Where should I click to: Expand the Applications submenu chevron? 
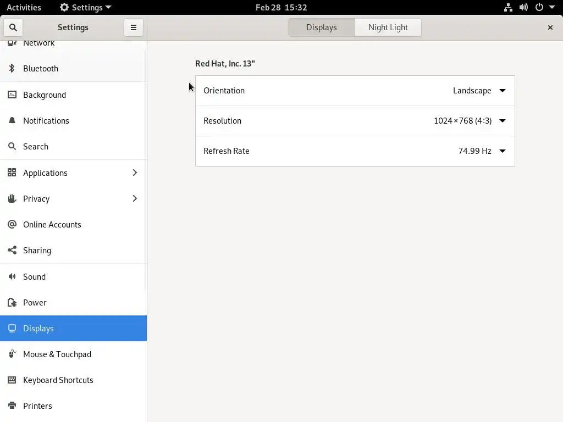tap(135, 173)
